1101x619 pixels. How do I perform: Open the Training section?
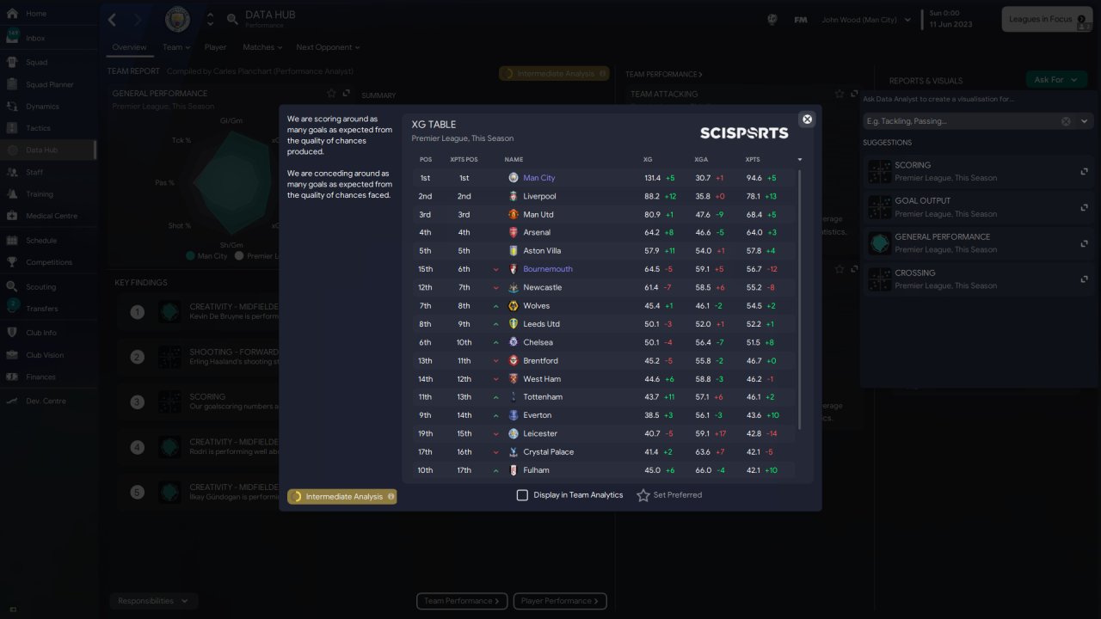[39, 194]
